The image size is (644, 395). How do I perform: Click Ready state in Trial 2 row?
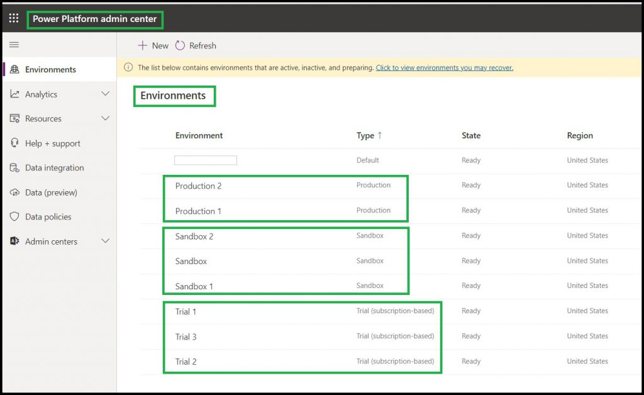tap(470, 361)
